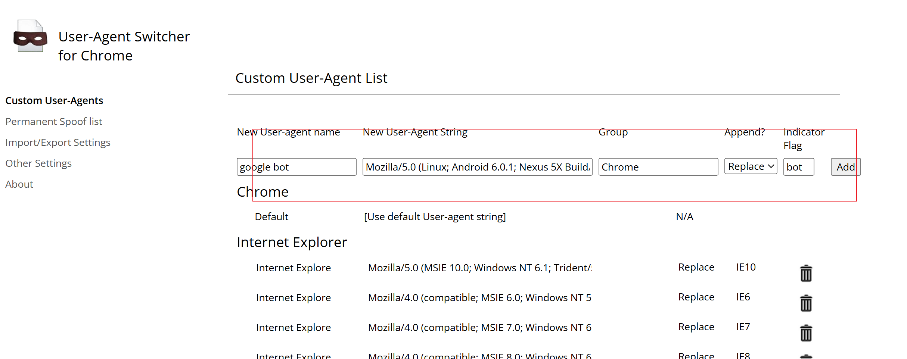Click the Internet Explore name in IE6 row
Viewport: 907px width, 359px height.
[x=293, y=298]
